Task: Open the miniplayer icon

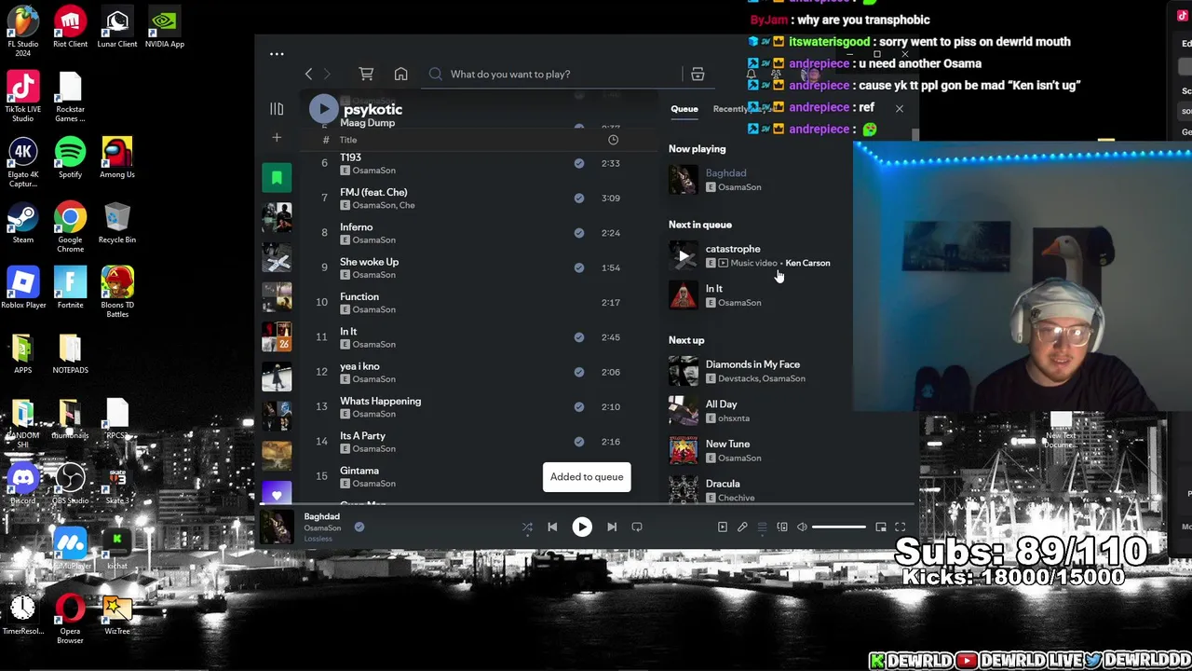Action: point(881,527)
